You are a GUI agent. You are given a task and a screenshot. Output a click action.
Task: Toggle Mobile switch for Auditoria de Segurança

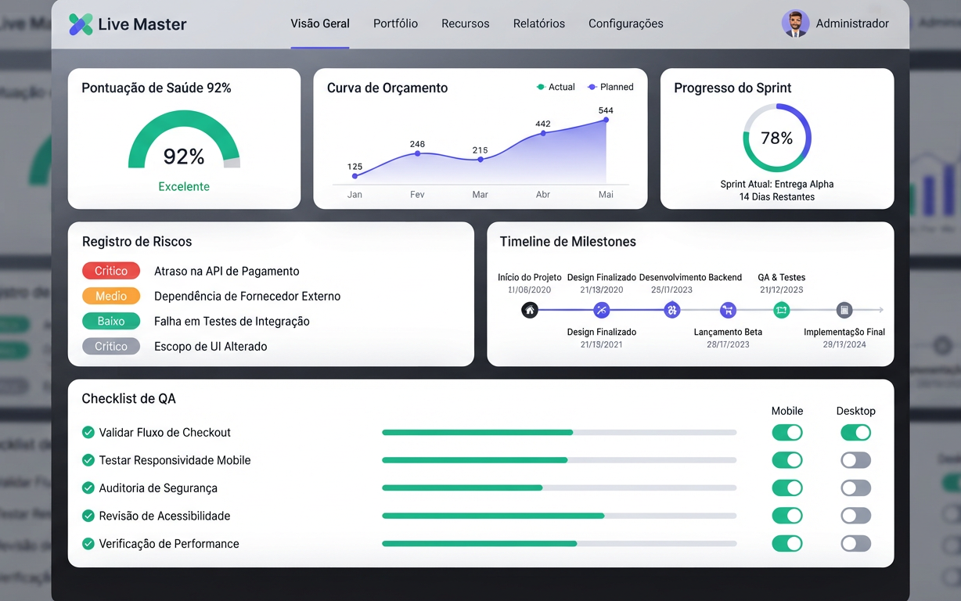(787, 488)
